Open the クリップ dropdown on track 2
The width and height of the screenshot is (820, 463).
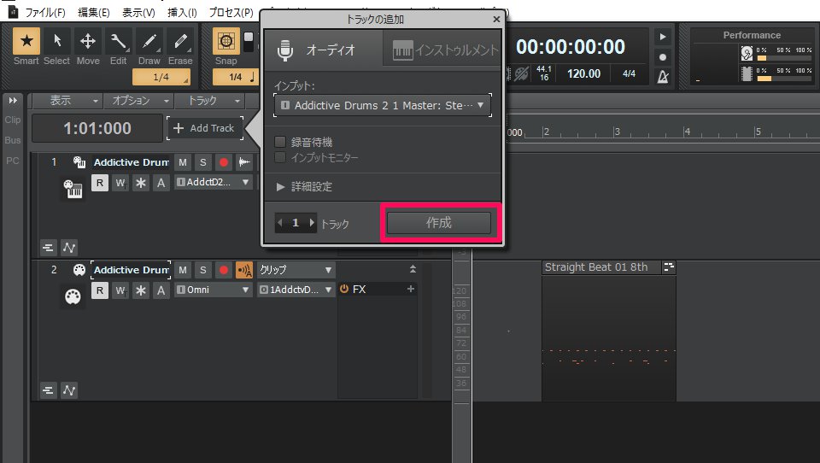296,270
